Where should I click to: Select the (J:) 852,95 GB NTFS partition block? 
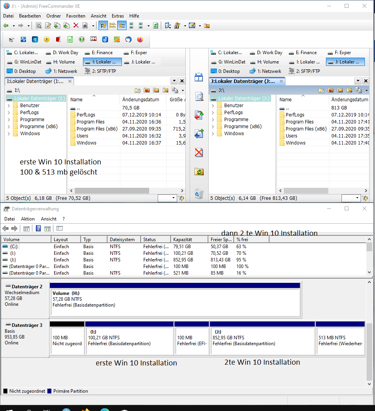pos(262,338)
